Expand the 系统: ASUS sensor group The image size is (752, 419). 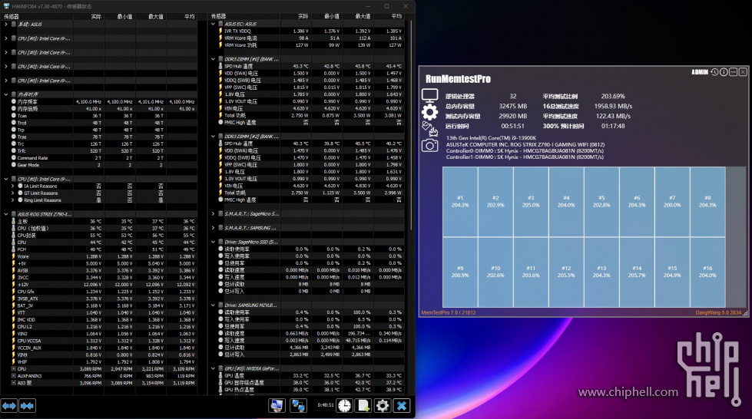(5, 24)
